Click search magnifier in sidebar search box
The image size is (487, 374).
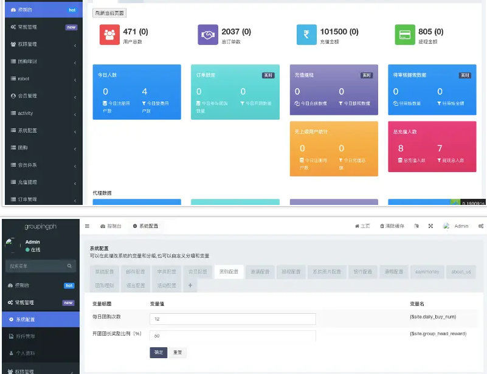tap(70, 266)
